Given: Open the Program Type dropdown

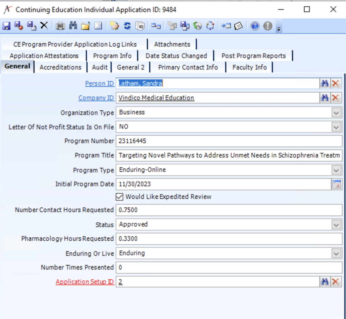Looking at the screenshot, I should click(x=336, y=170).
